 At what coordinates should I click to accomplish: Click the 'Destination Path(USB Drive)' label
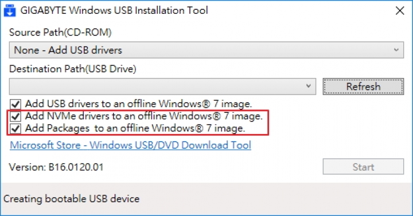tap(73, 69)
